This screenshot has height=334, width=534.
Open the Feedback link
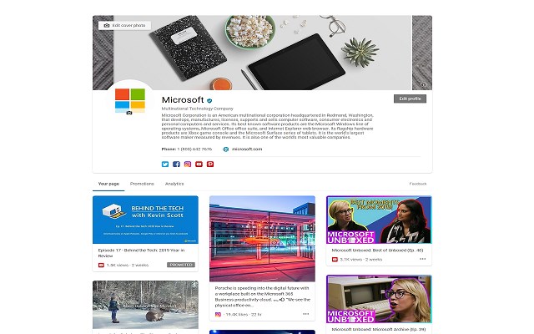tap(418, 184)
